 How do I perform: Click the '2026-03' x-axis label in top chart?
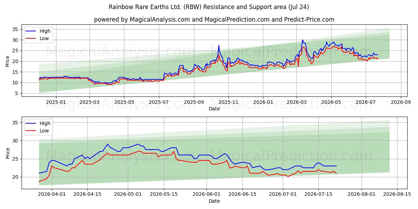[x=296, y=102]
